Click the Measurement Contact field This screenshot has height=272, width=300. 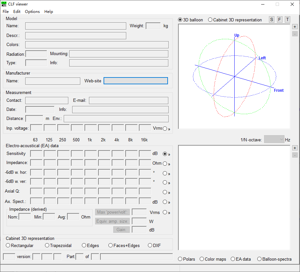coord(47,101)
